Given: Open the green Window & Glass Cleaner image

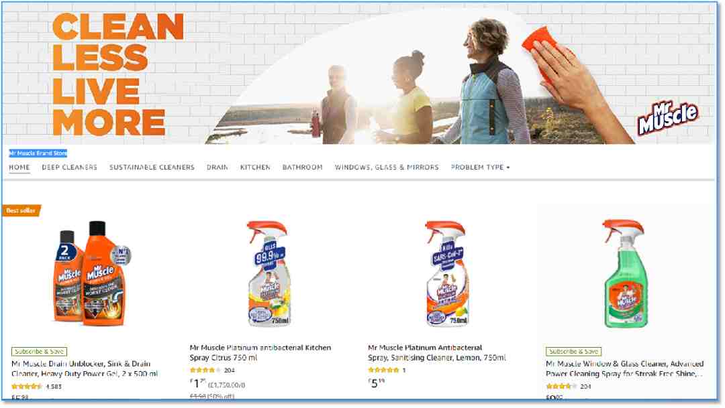Looking at the screenshot, I should pyautogui.click(x=625, y=274).
